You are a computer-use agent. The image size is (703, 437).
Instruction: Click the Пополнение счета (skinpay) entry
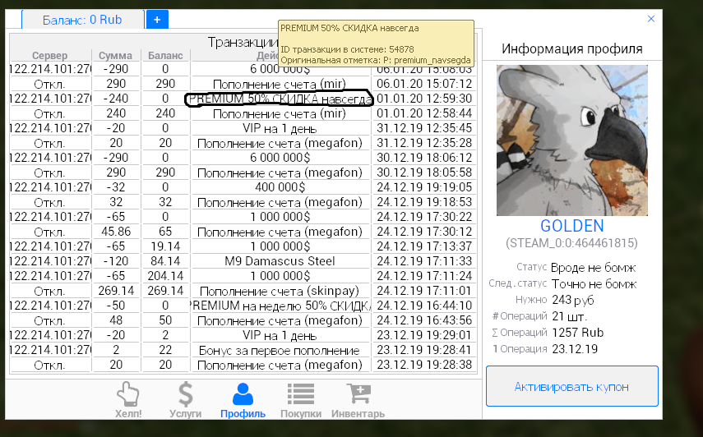click(x=280, y=291)
